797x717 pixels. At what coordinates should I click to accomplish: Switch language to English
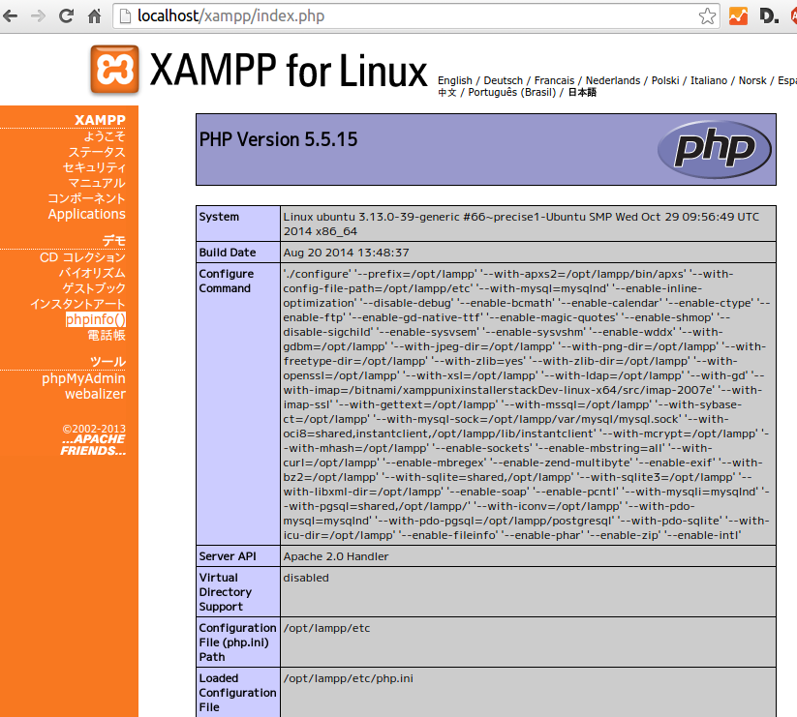(455, 80)
